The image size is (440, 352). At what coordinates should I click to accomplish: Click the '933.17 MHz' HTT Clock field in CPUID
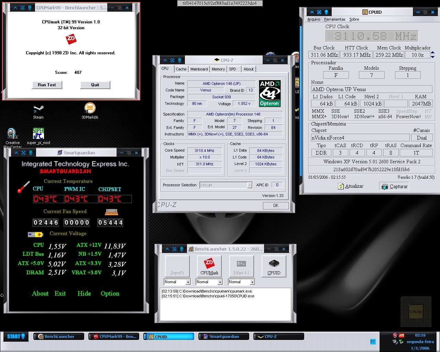[356, 55]
